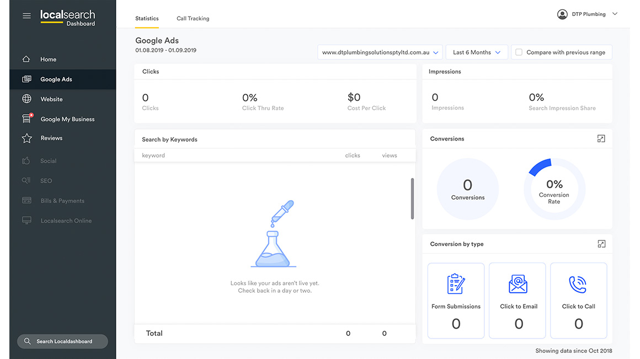Image resolution: width=640 pixels, height=359 pixels.
Task: Select the Statistics tab
Action: coord(147,18)
